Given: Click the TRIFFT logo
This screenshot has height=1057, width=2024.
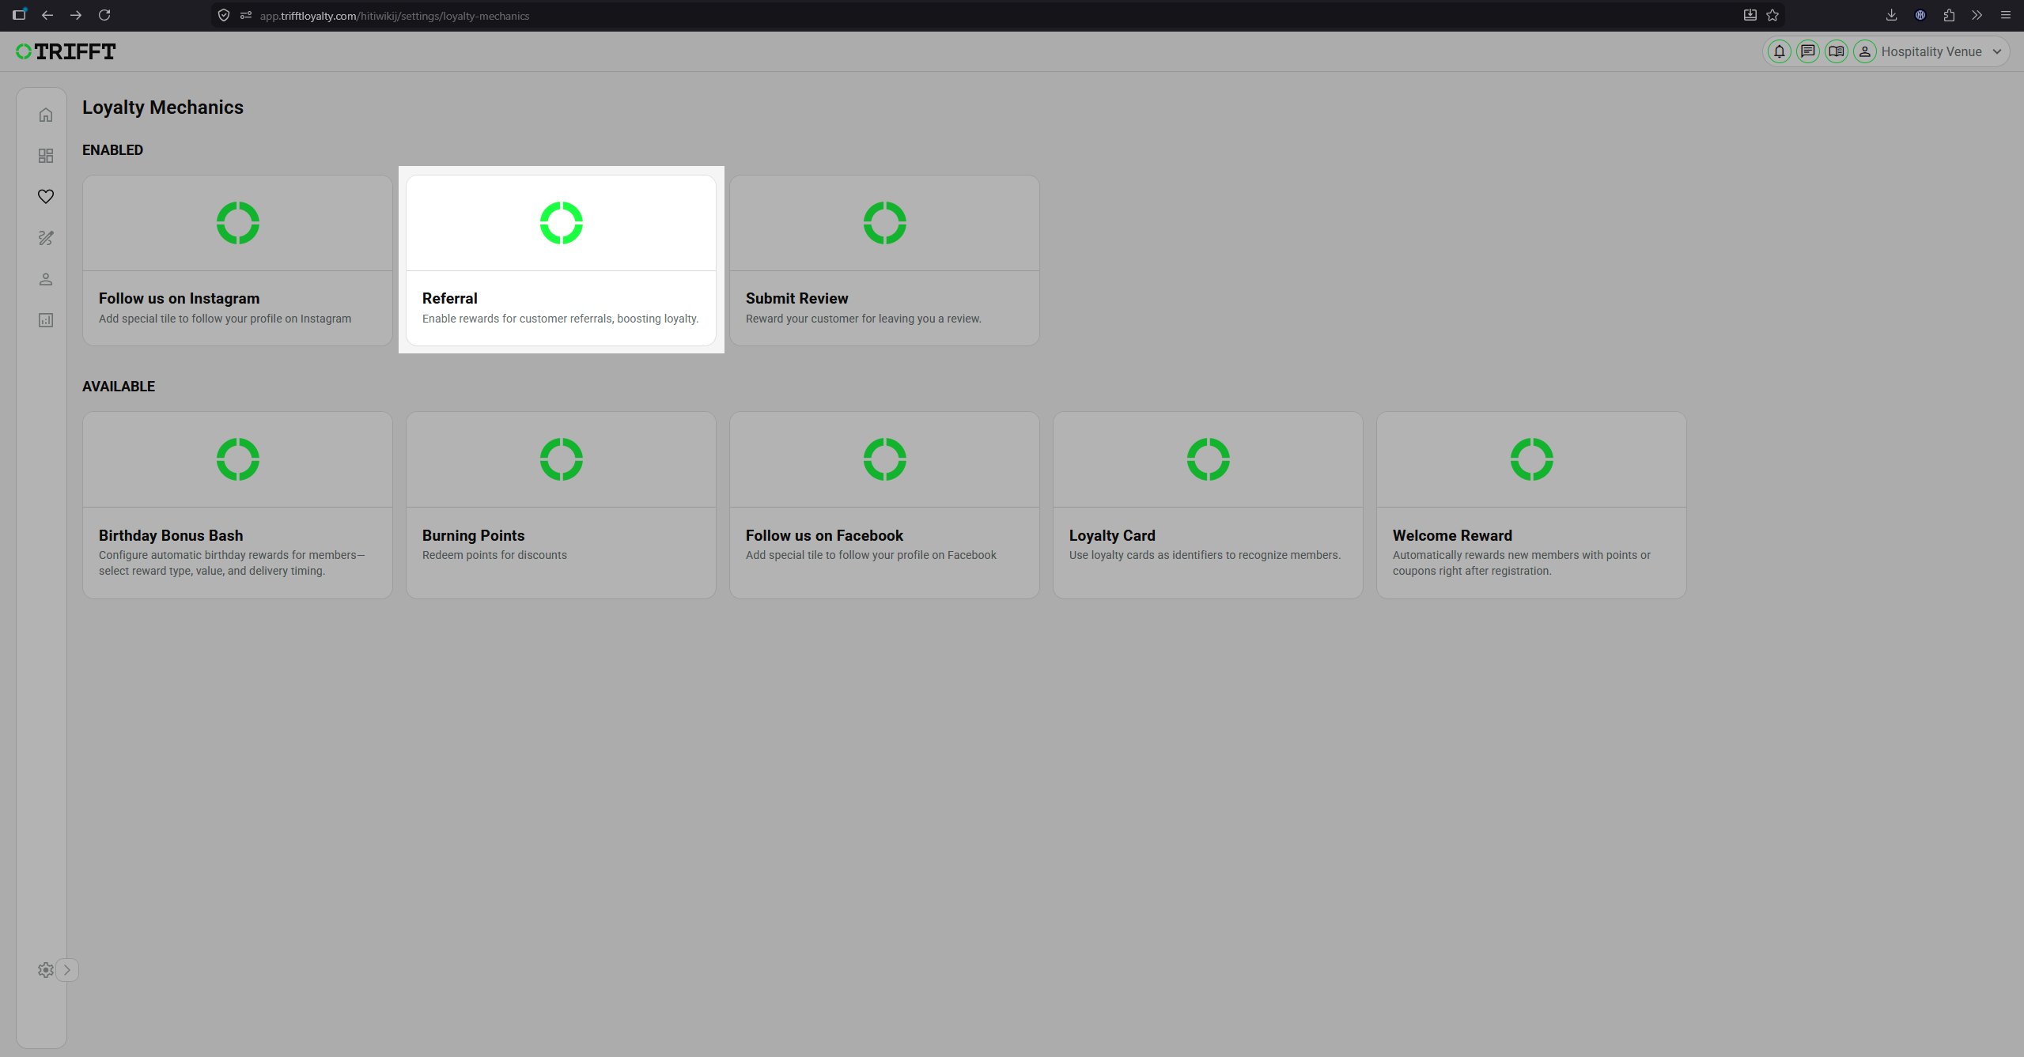Looking at the screenshot, I should point(66,51).
